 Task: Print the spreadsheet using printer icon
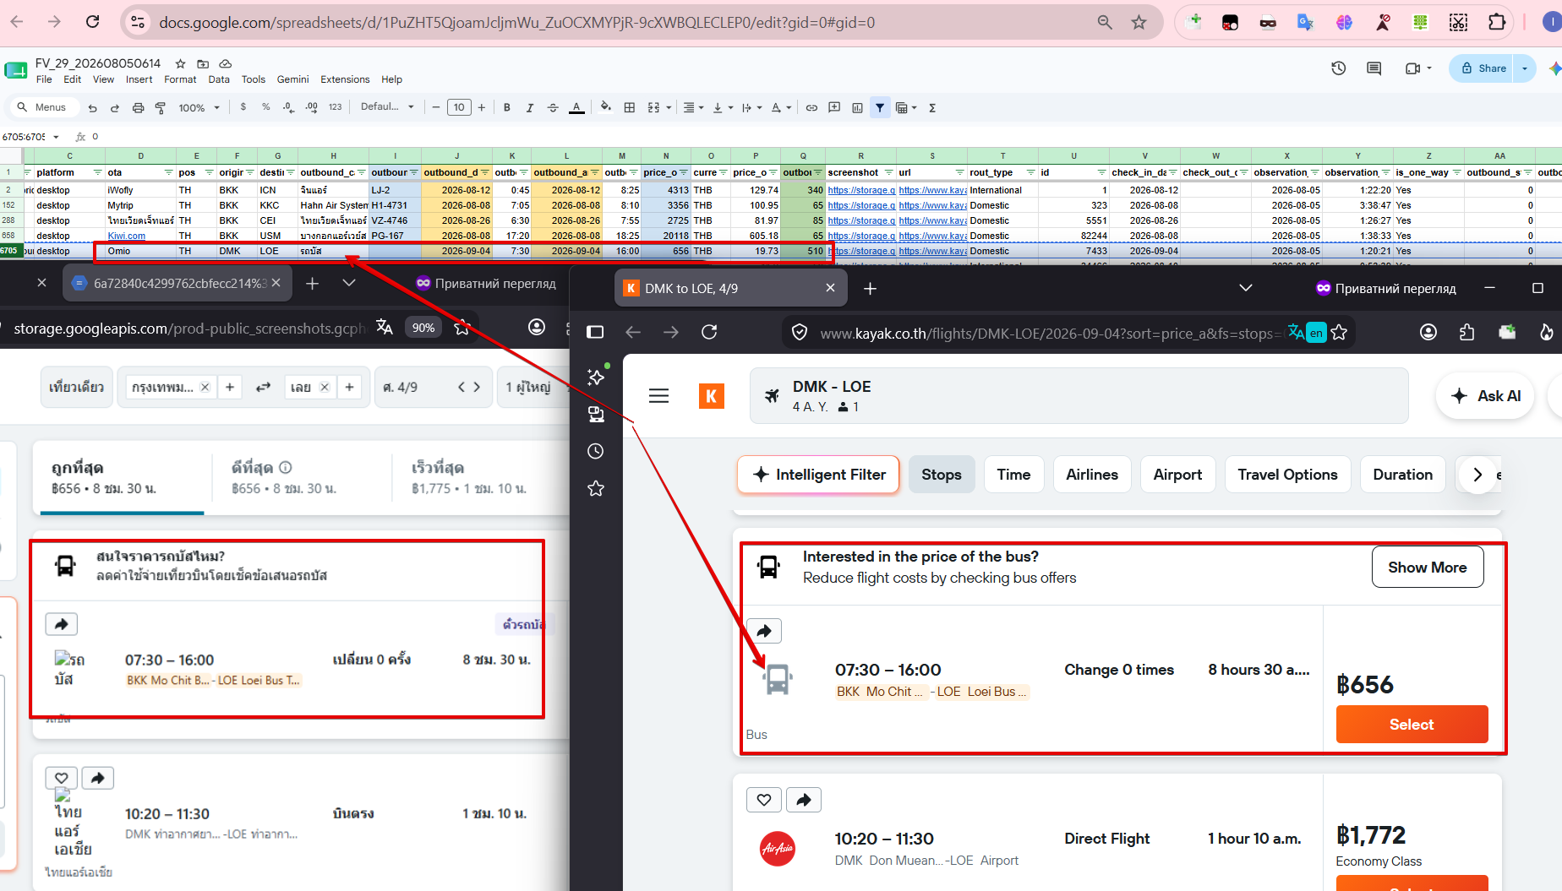click(138, 108)
